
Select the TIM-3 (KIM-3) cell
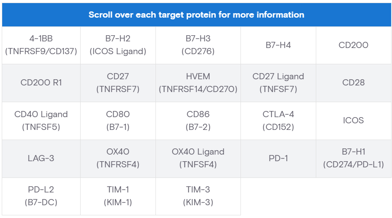click(x=198, y=196)
